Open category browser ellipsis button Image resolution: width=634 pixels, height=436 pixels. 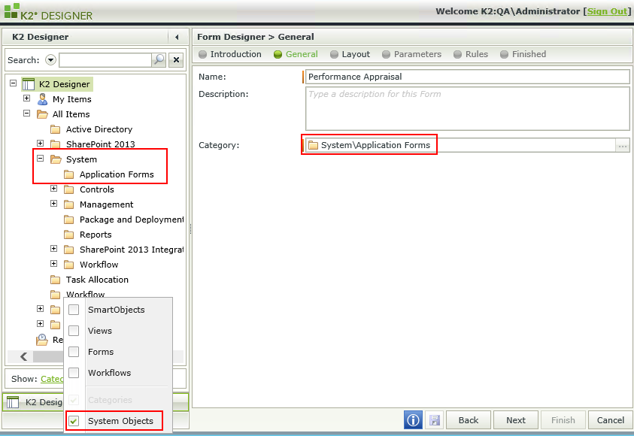click(x=623, y=146)
